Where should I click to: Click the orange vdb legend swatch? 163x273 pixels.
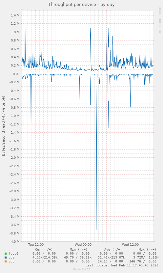(6, 261)
